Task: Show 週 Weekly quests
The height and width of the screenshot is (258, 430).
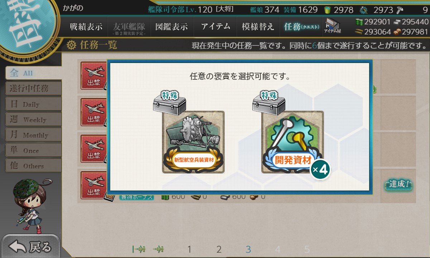Action: click(x=34, y=119)
